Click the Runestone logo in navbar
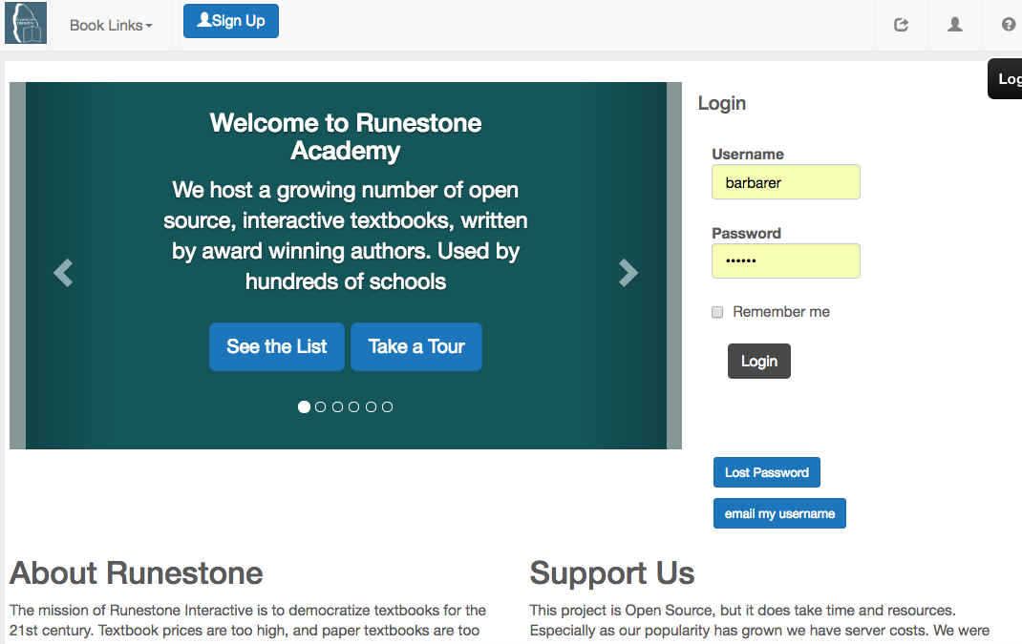The image size is (1022, 644). point(26,23)
